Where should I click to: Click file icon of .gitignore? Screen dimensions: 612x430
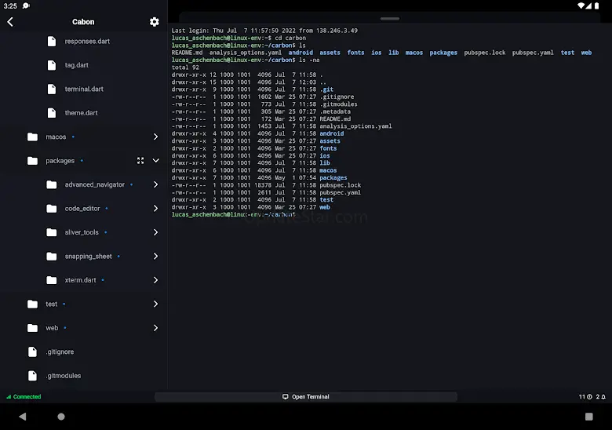coord(32,352)
